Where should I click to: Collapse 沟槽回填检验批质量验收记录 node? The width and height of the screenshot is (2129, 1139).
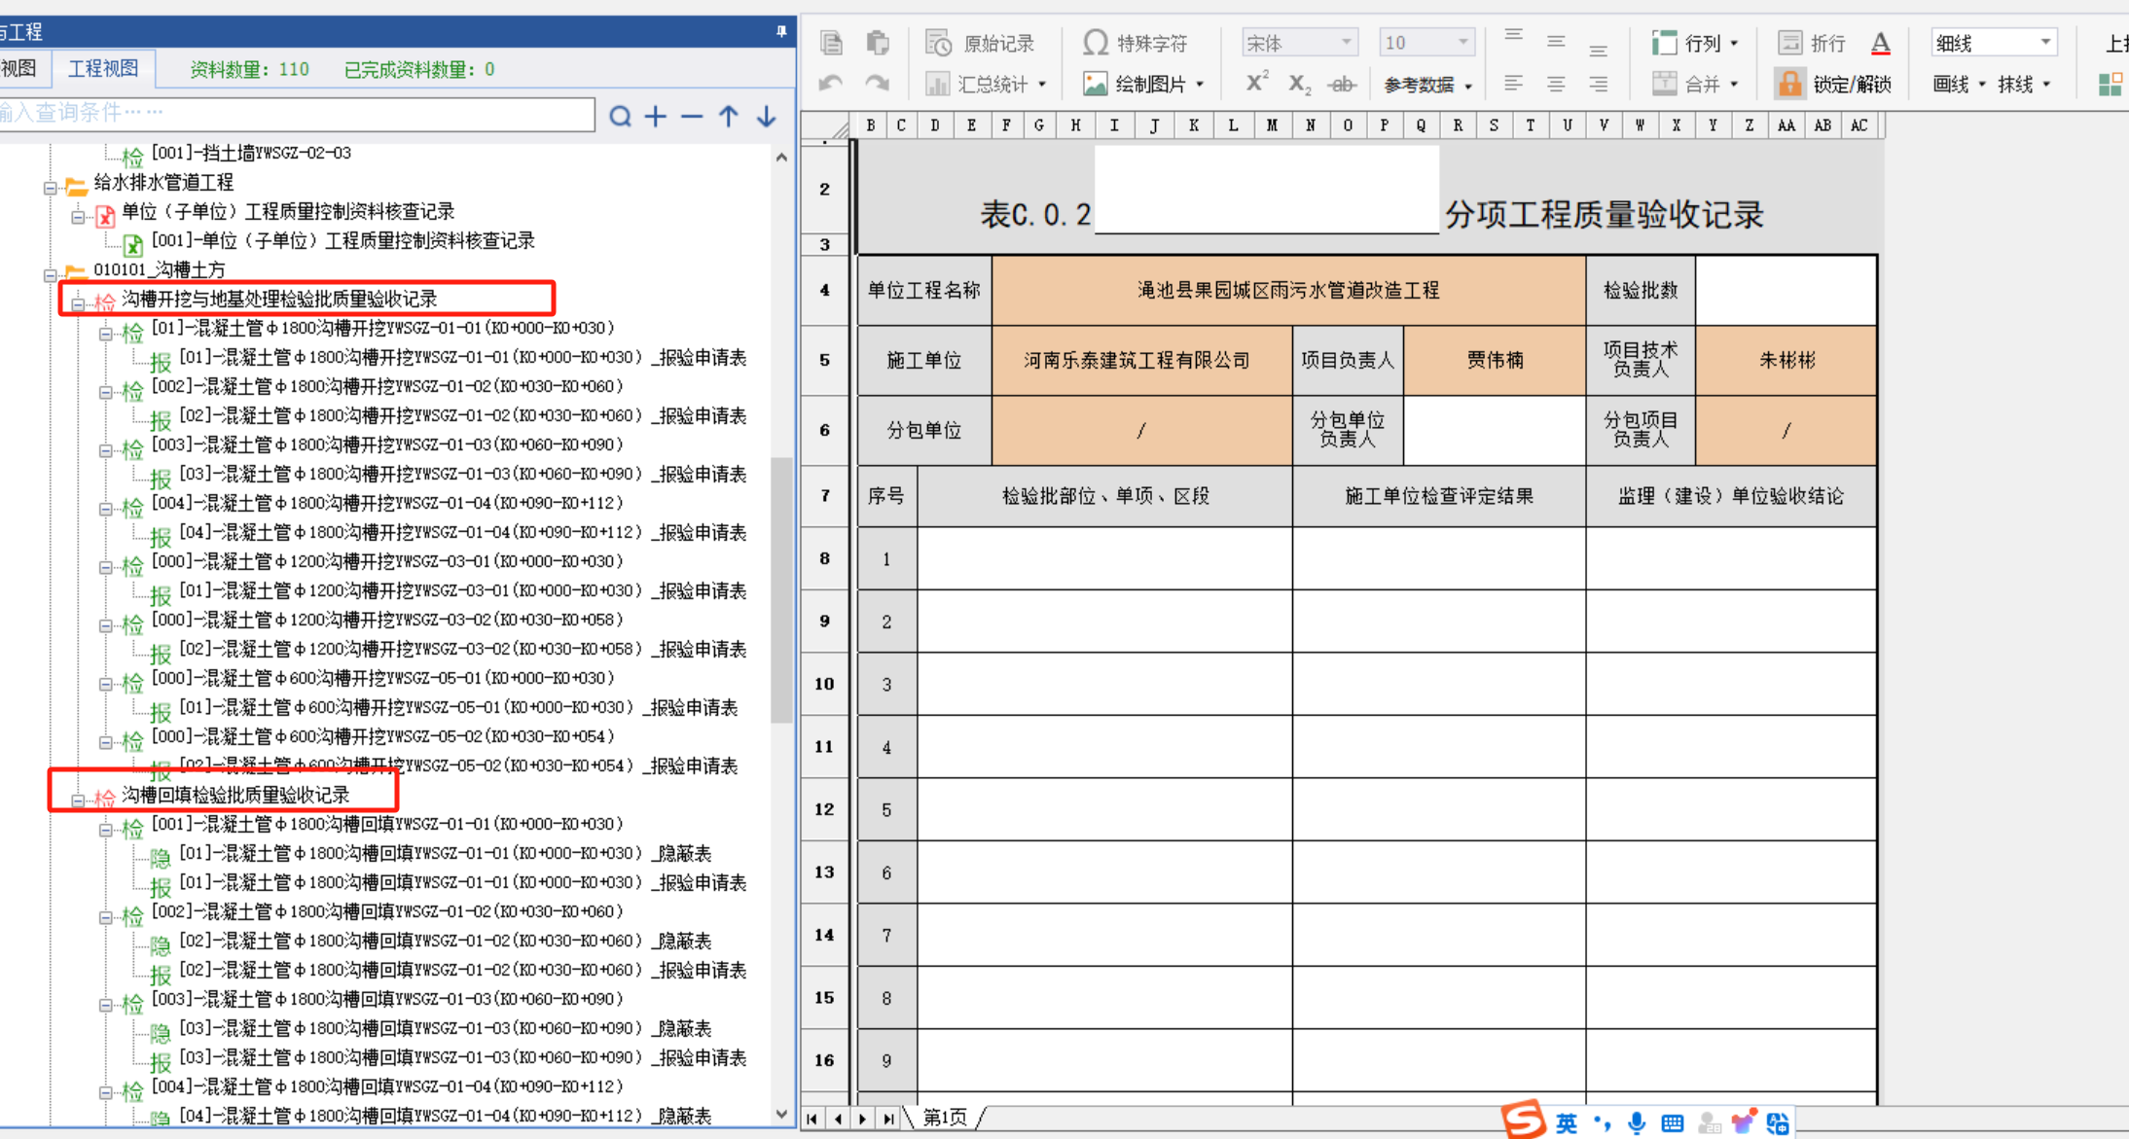point(78,801)
